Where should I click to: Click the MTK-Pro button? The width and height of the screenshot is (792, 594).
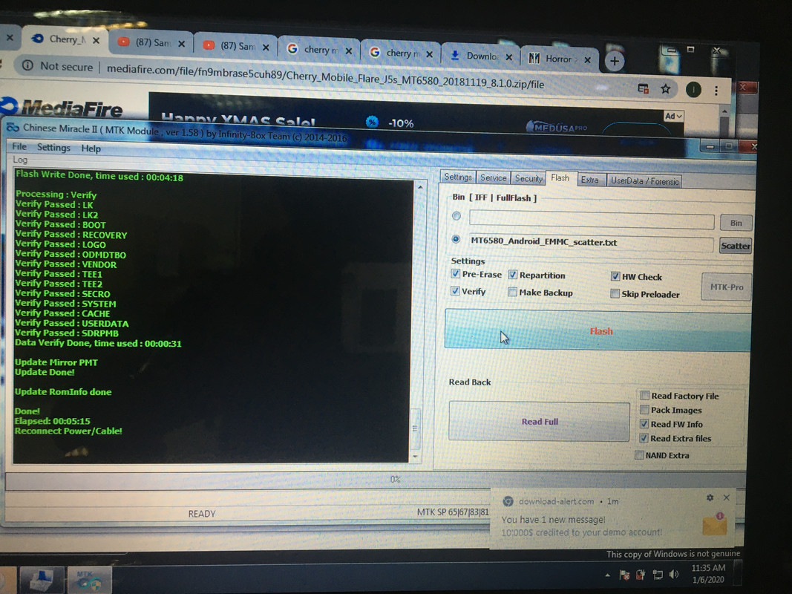727,287
